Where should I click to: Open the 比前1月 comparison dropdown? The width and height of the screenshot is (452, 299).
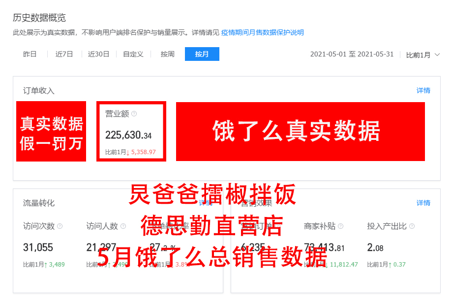coord(422,54)
